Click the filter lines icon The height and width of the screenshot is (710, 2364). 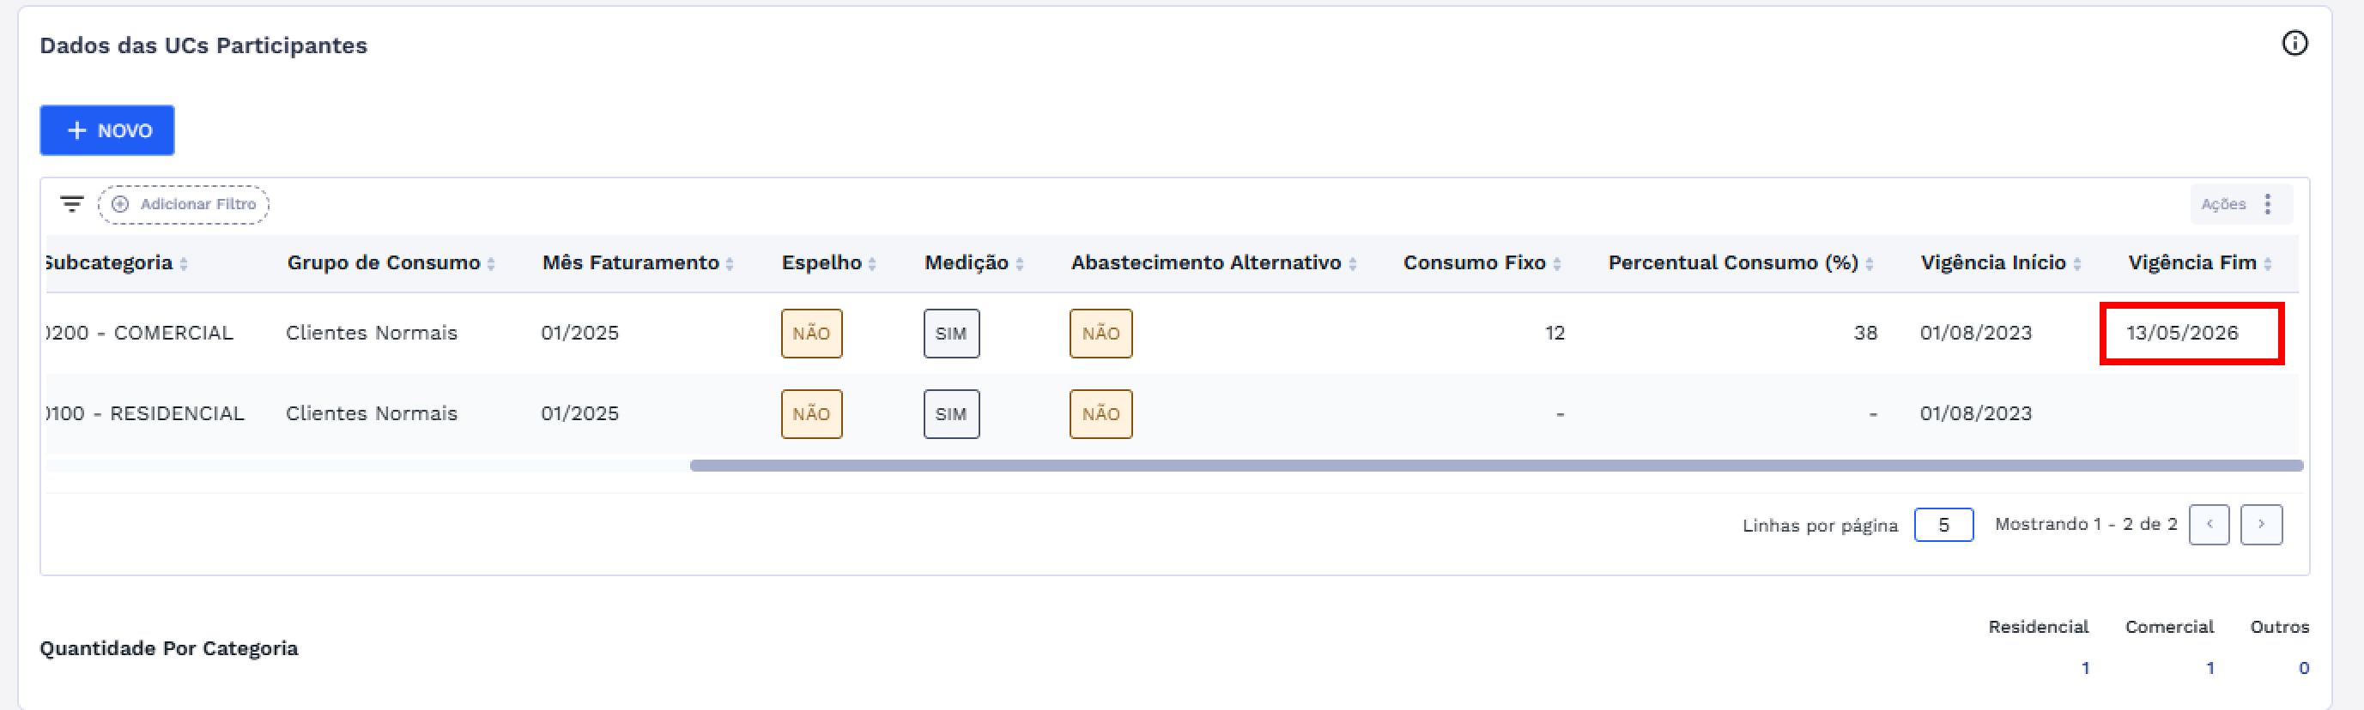71,203
